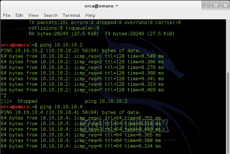Open the Help menu
The image size is (230, 154).
(x=90, y=15)
